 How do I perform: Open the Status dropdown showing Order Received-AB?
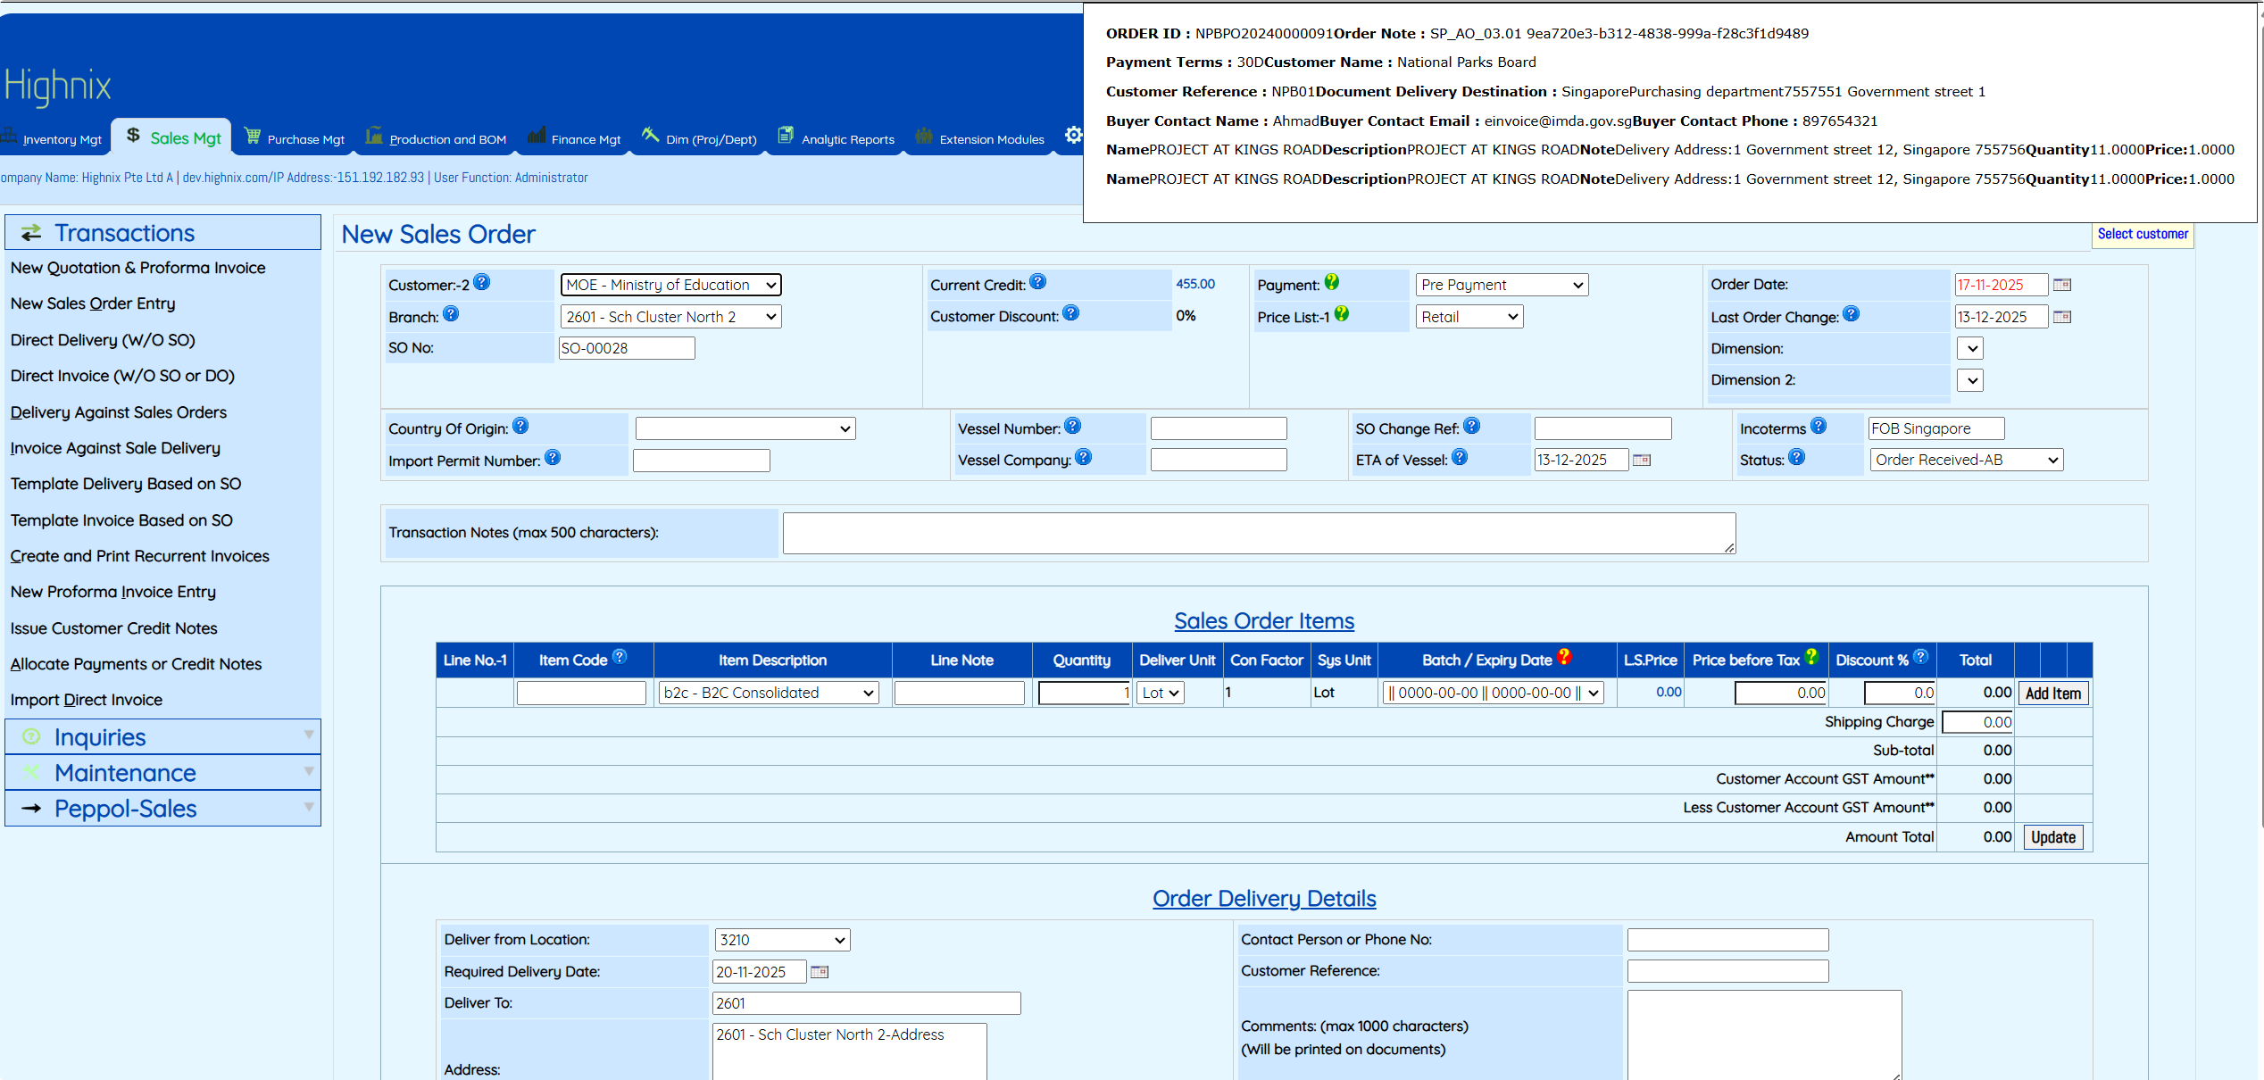tap(1966, 460)
